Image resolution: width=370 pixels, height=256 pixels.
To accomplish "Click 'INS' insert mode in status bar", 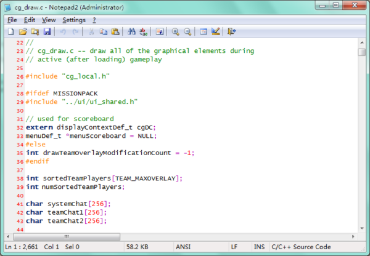I will point(259,247).
